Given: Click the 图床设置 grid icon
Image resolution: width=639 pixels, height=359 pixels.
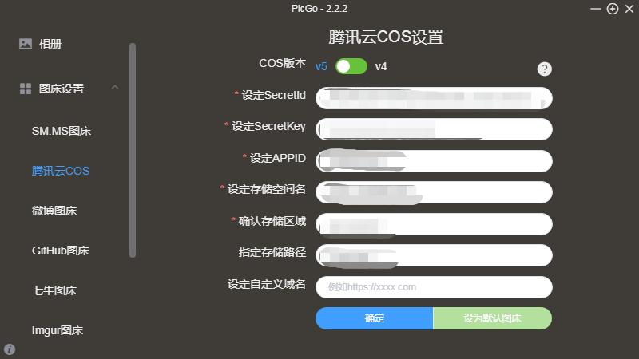Looking at the screenshot, I should coord(26,89).
